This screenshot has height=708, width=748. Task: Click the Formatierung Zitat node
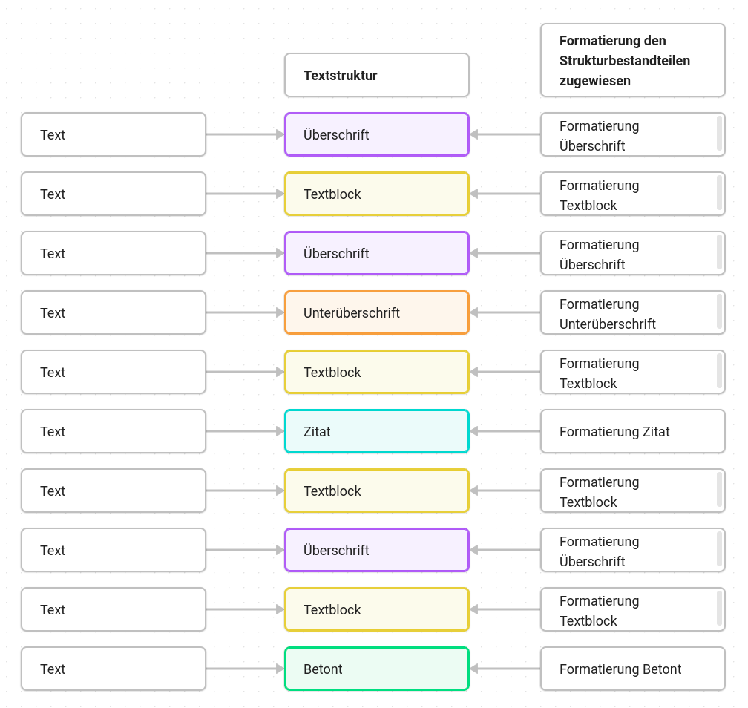632,431
